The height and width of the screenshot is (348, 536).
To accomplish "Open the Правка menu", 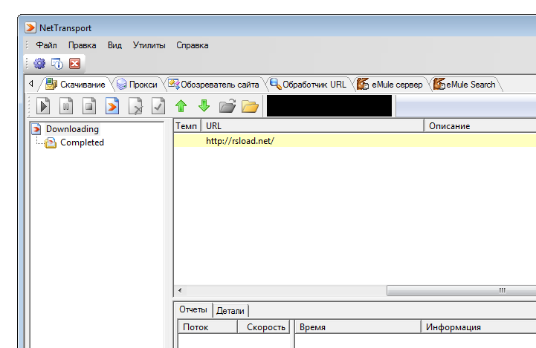I will click(x=82, y=45).
